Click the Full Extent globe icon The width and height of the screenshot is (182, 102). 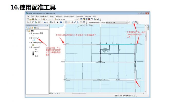point(36,22)
